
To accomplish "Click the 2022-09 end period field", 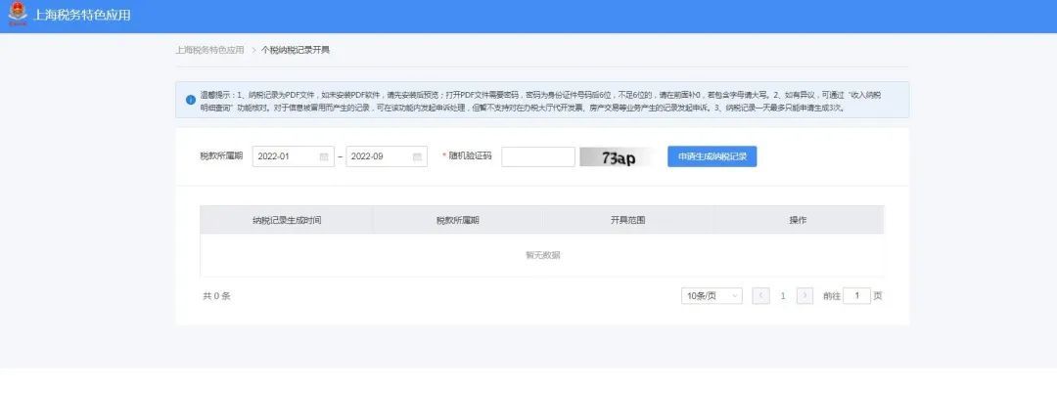I will tap(387, 156).
